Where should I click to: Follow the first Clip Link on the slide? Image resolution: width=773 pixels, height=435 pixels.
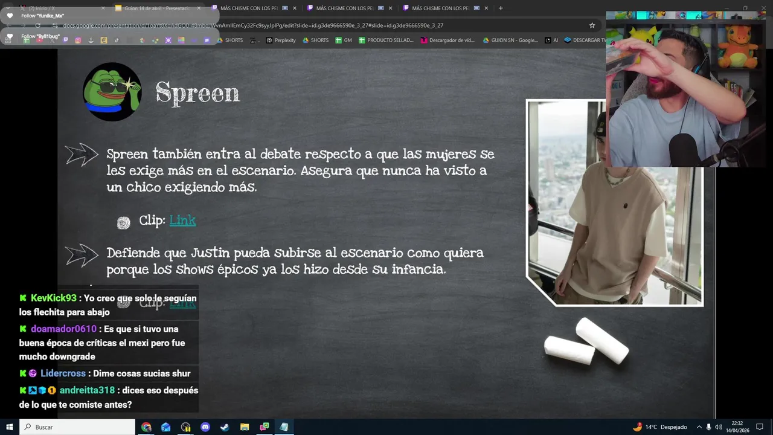pyautogui.click(x=182, y=221)
